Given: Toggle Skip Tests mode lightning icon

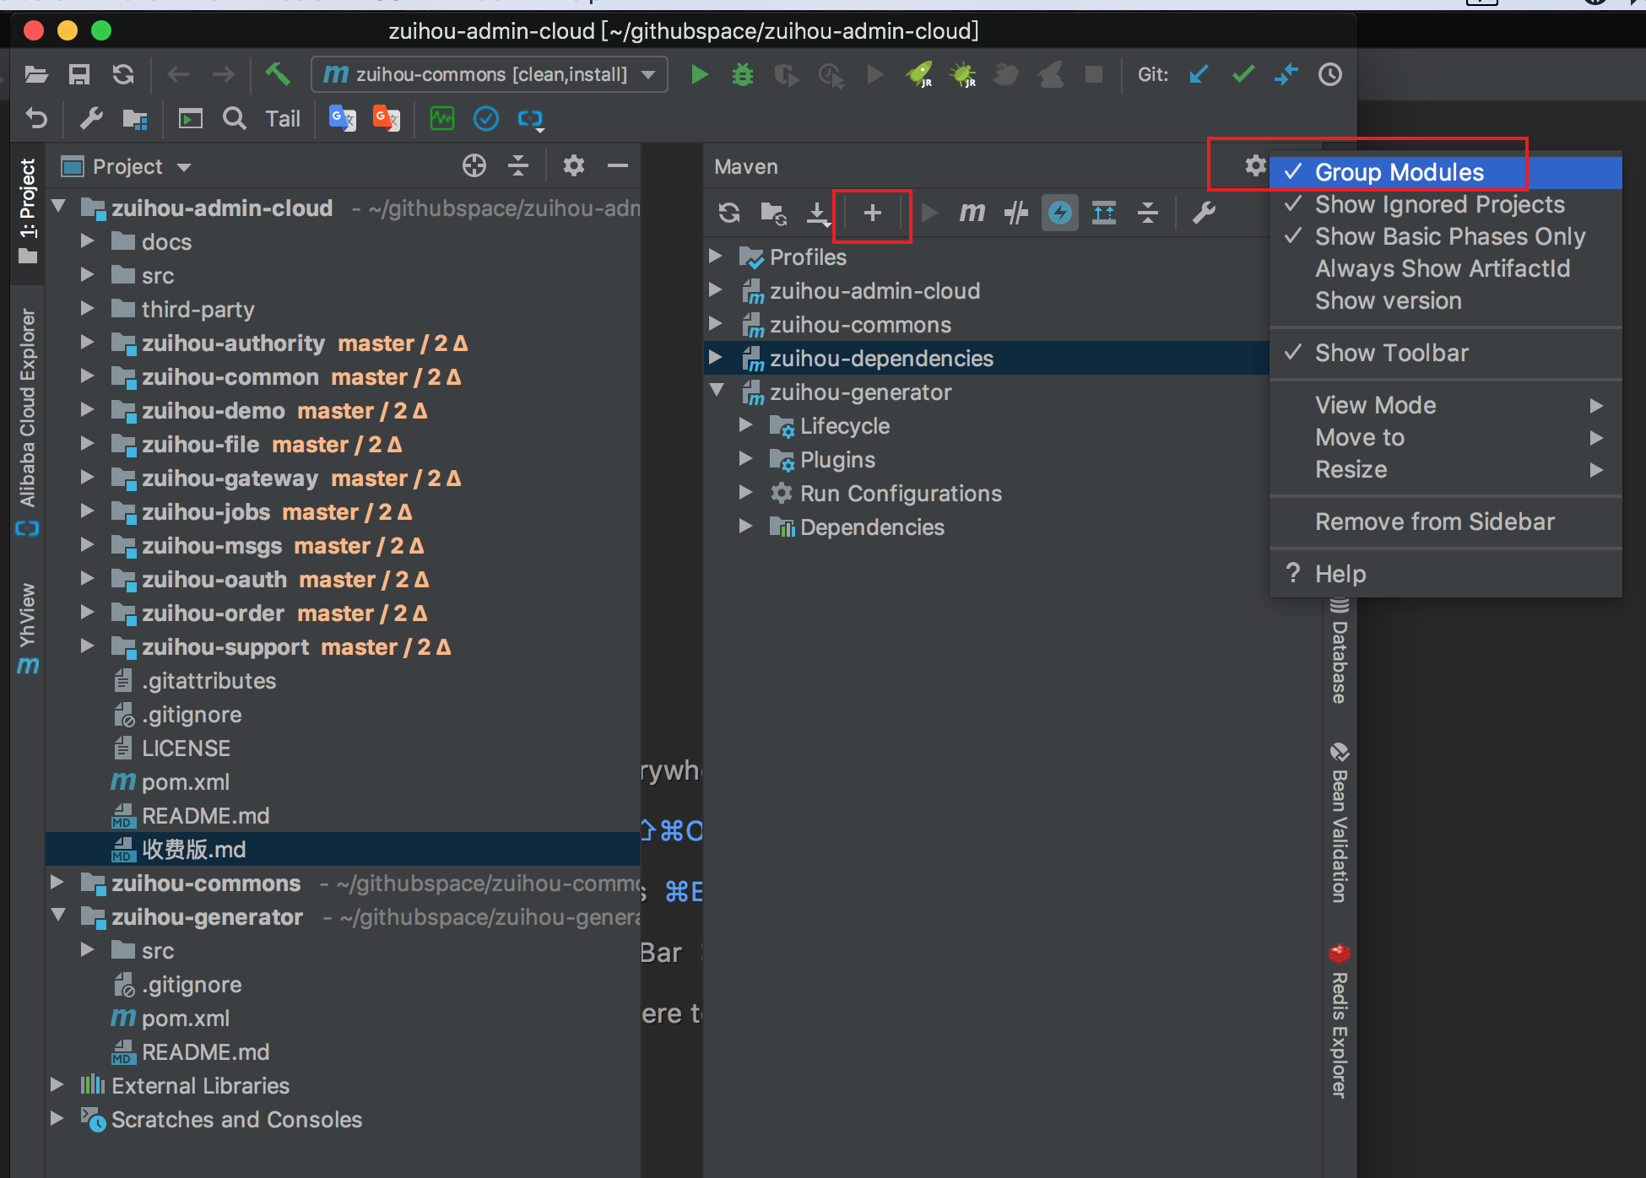Looking at the screenshot, I should [x=1060, y=213].
